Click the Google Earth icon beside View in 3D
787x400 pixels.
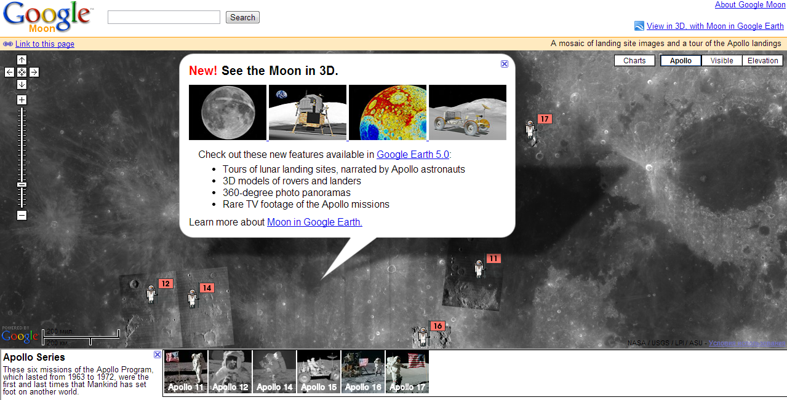639,26
